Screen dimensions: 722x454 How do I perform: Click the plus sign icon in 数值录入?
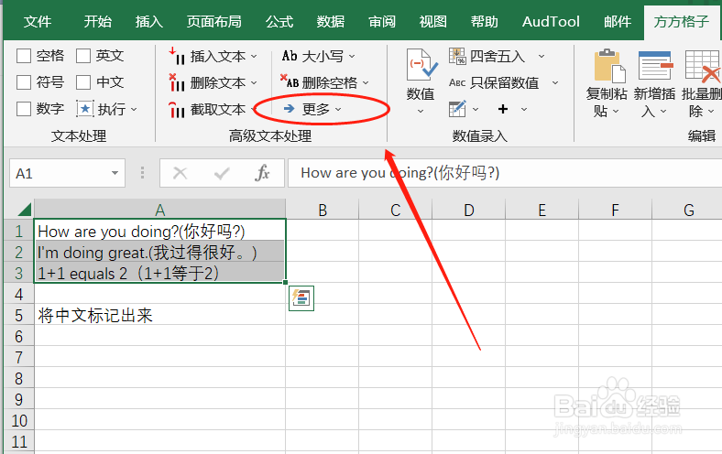point(503,109)
